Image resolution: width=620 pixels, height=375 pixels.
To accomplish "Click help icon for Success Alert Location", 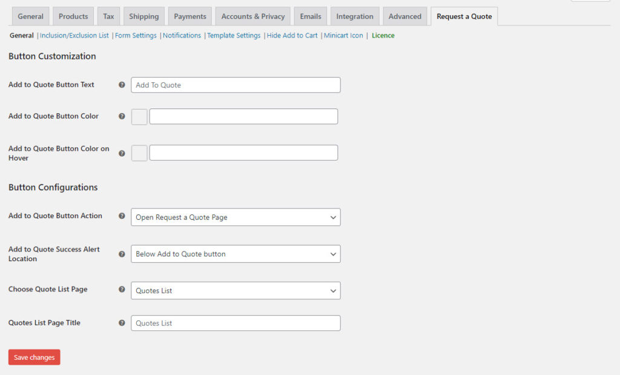I will [x=122, y=254].
